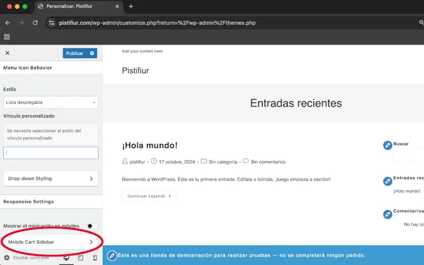Click the 17 octubre, 2024 date text
This screenshot has height=265, width=424.
click(x=177, y=162)
